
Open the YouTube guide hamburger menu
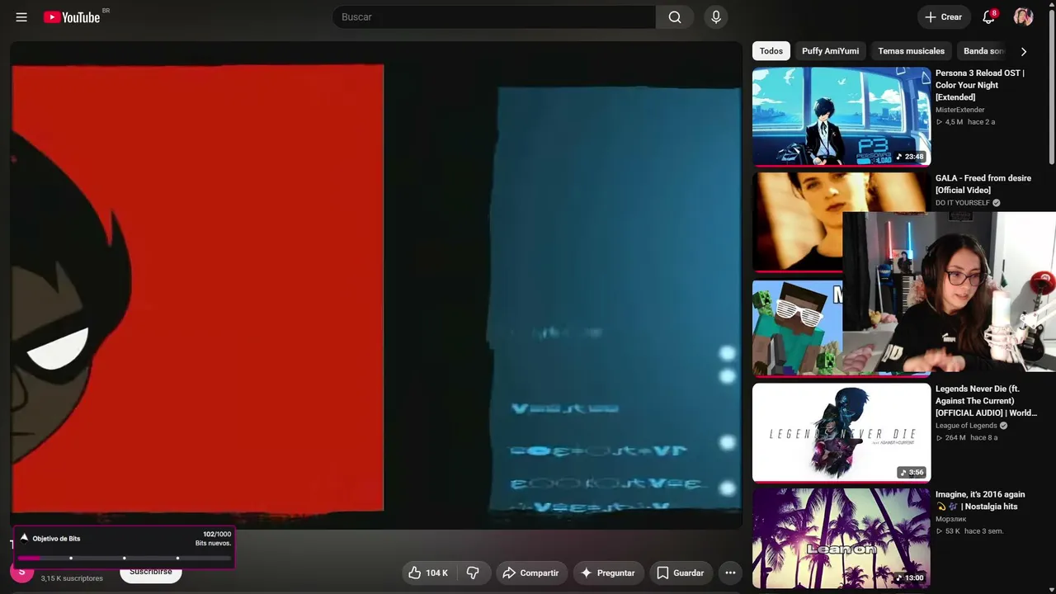(x=21, y=17)
